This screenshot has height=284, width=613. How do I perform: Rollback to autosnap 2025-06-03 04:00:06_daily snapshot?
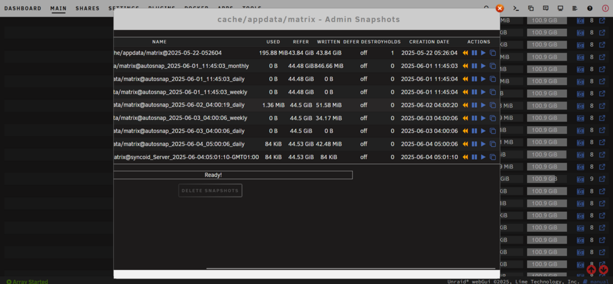[465, 131]
